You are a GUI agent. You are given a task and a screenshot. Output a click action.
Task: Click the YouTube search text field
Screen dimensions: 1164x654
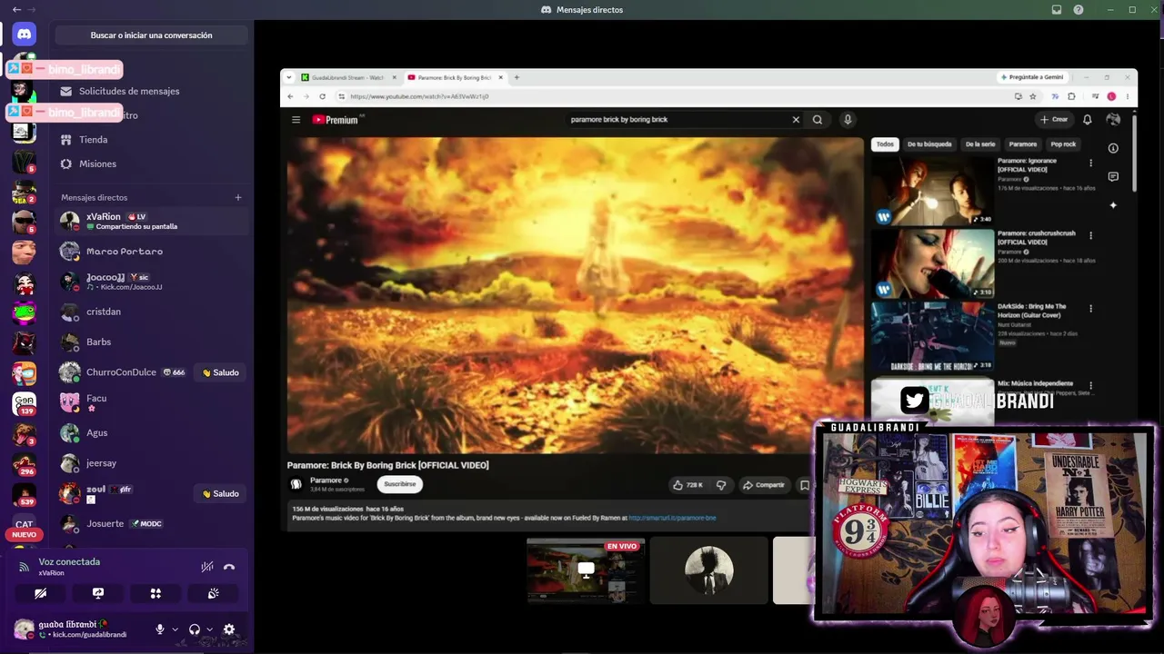[676, 120]
